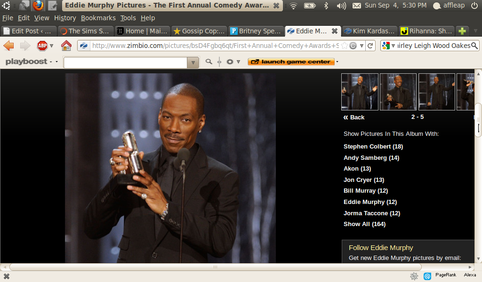Click the vertical page scrollbar thumb
Viewport: 482px width, 282px height.
click(478, 120)
